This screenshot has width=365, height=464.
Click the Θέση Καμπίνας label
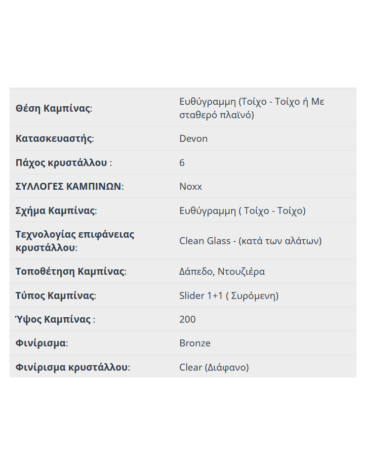(54, 108)
